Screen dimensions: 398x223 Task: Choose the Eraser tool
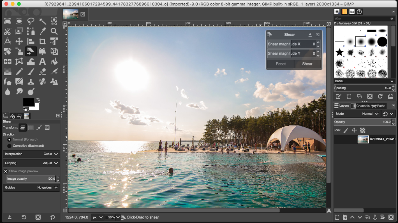pyautogui.click(x=42, y=72)
